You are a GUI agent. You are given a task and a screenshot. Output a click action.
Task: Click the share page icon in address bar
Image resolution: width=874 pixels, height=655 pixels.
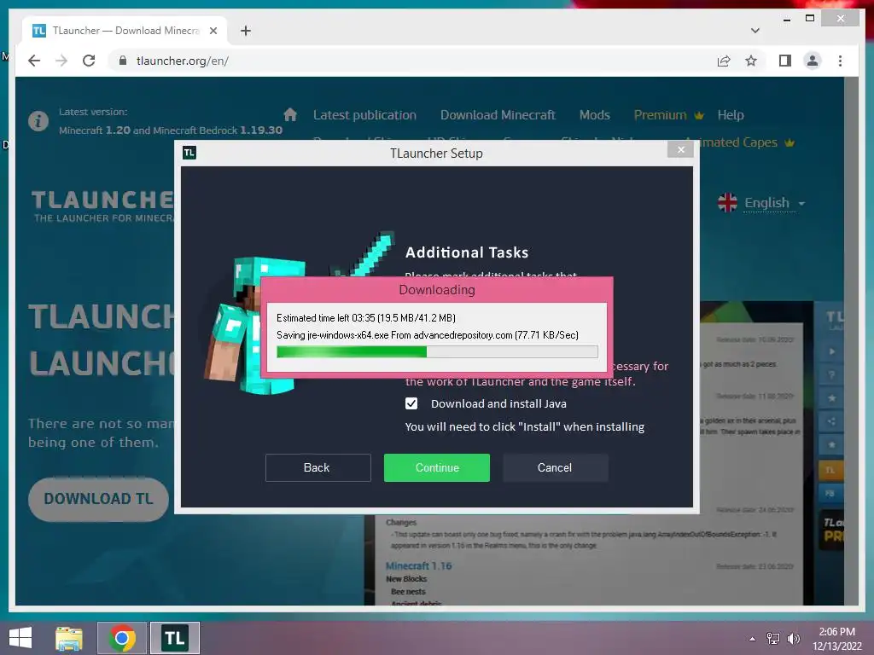click(724, 61)
